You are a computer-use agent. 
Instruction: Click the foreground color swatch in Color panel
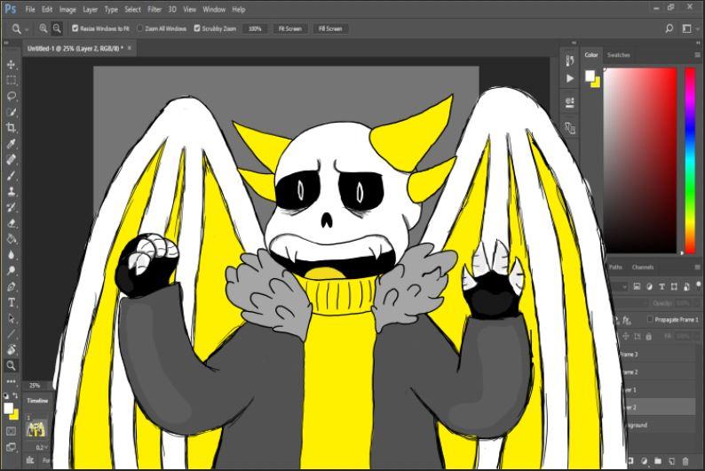pyautogui.click(x=590, y=76)
